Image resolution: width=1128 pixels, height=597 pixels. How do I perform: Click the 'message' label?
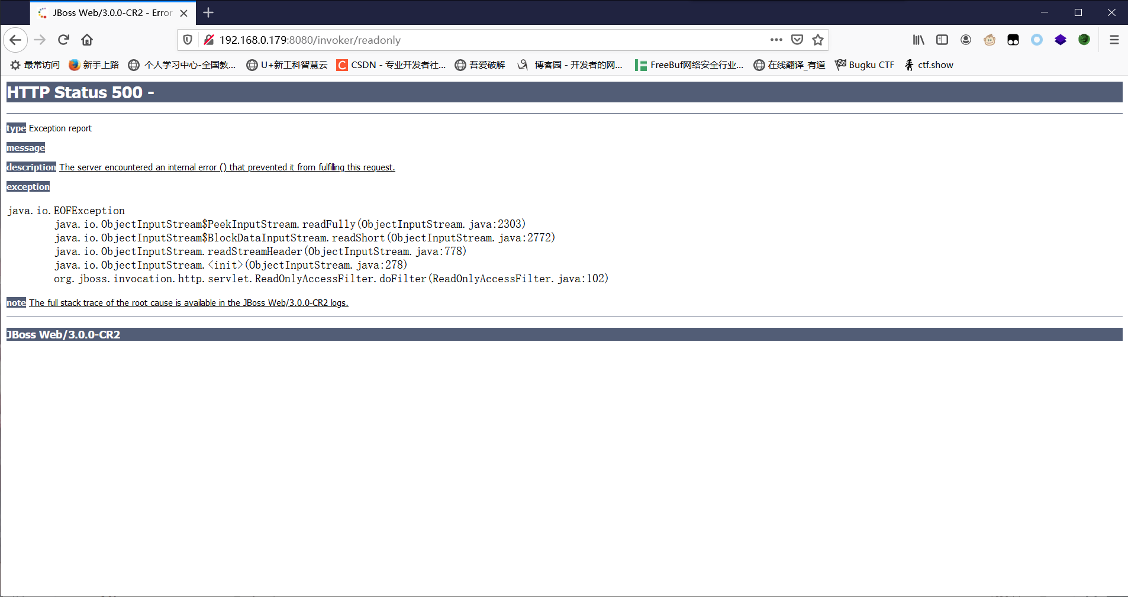point(25,148)
